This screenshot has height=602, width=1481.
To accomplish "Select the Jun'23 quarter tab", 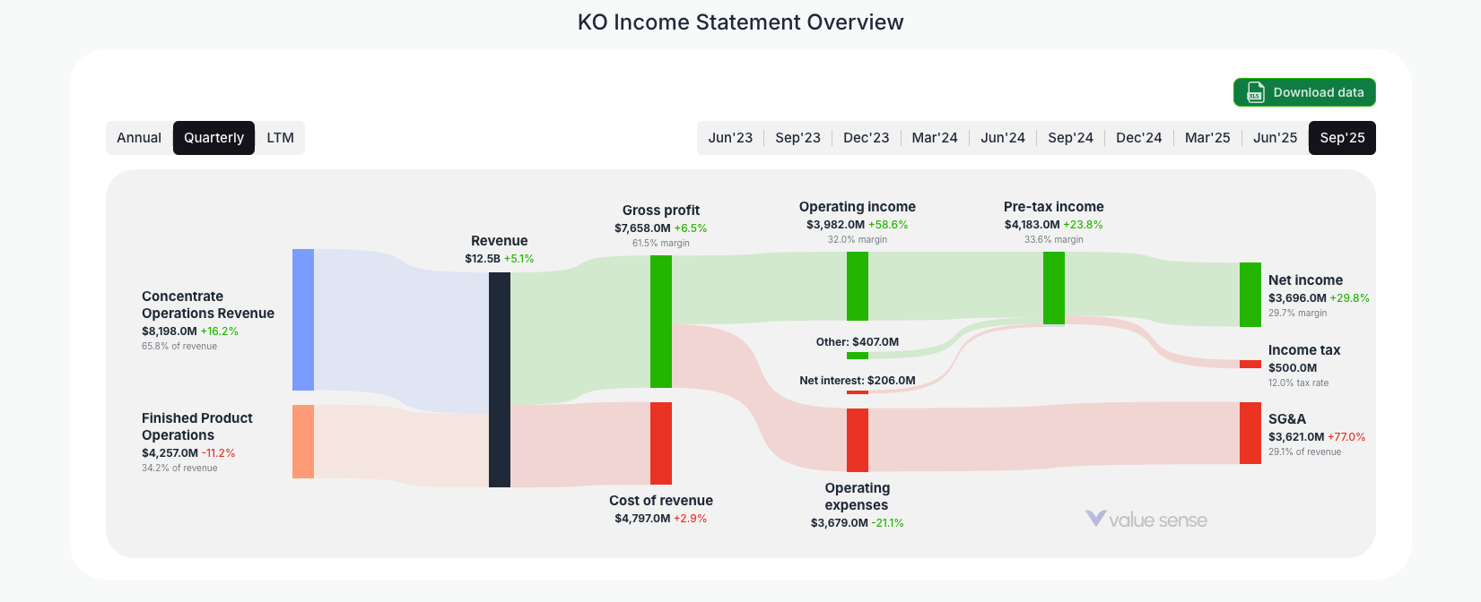I will [x=730, y=137].
